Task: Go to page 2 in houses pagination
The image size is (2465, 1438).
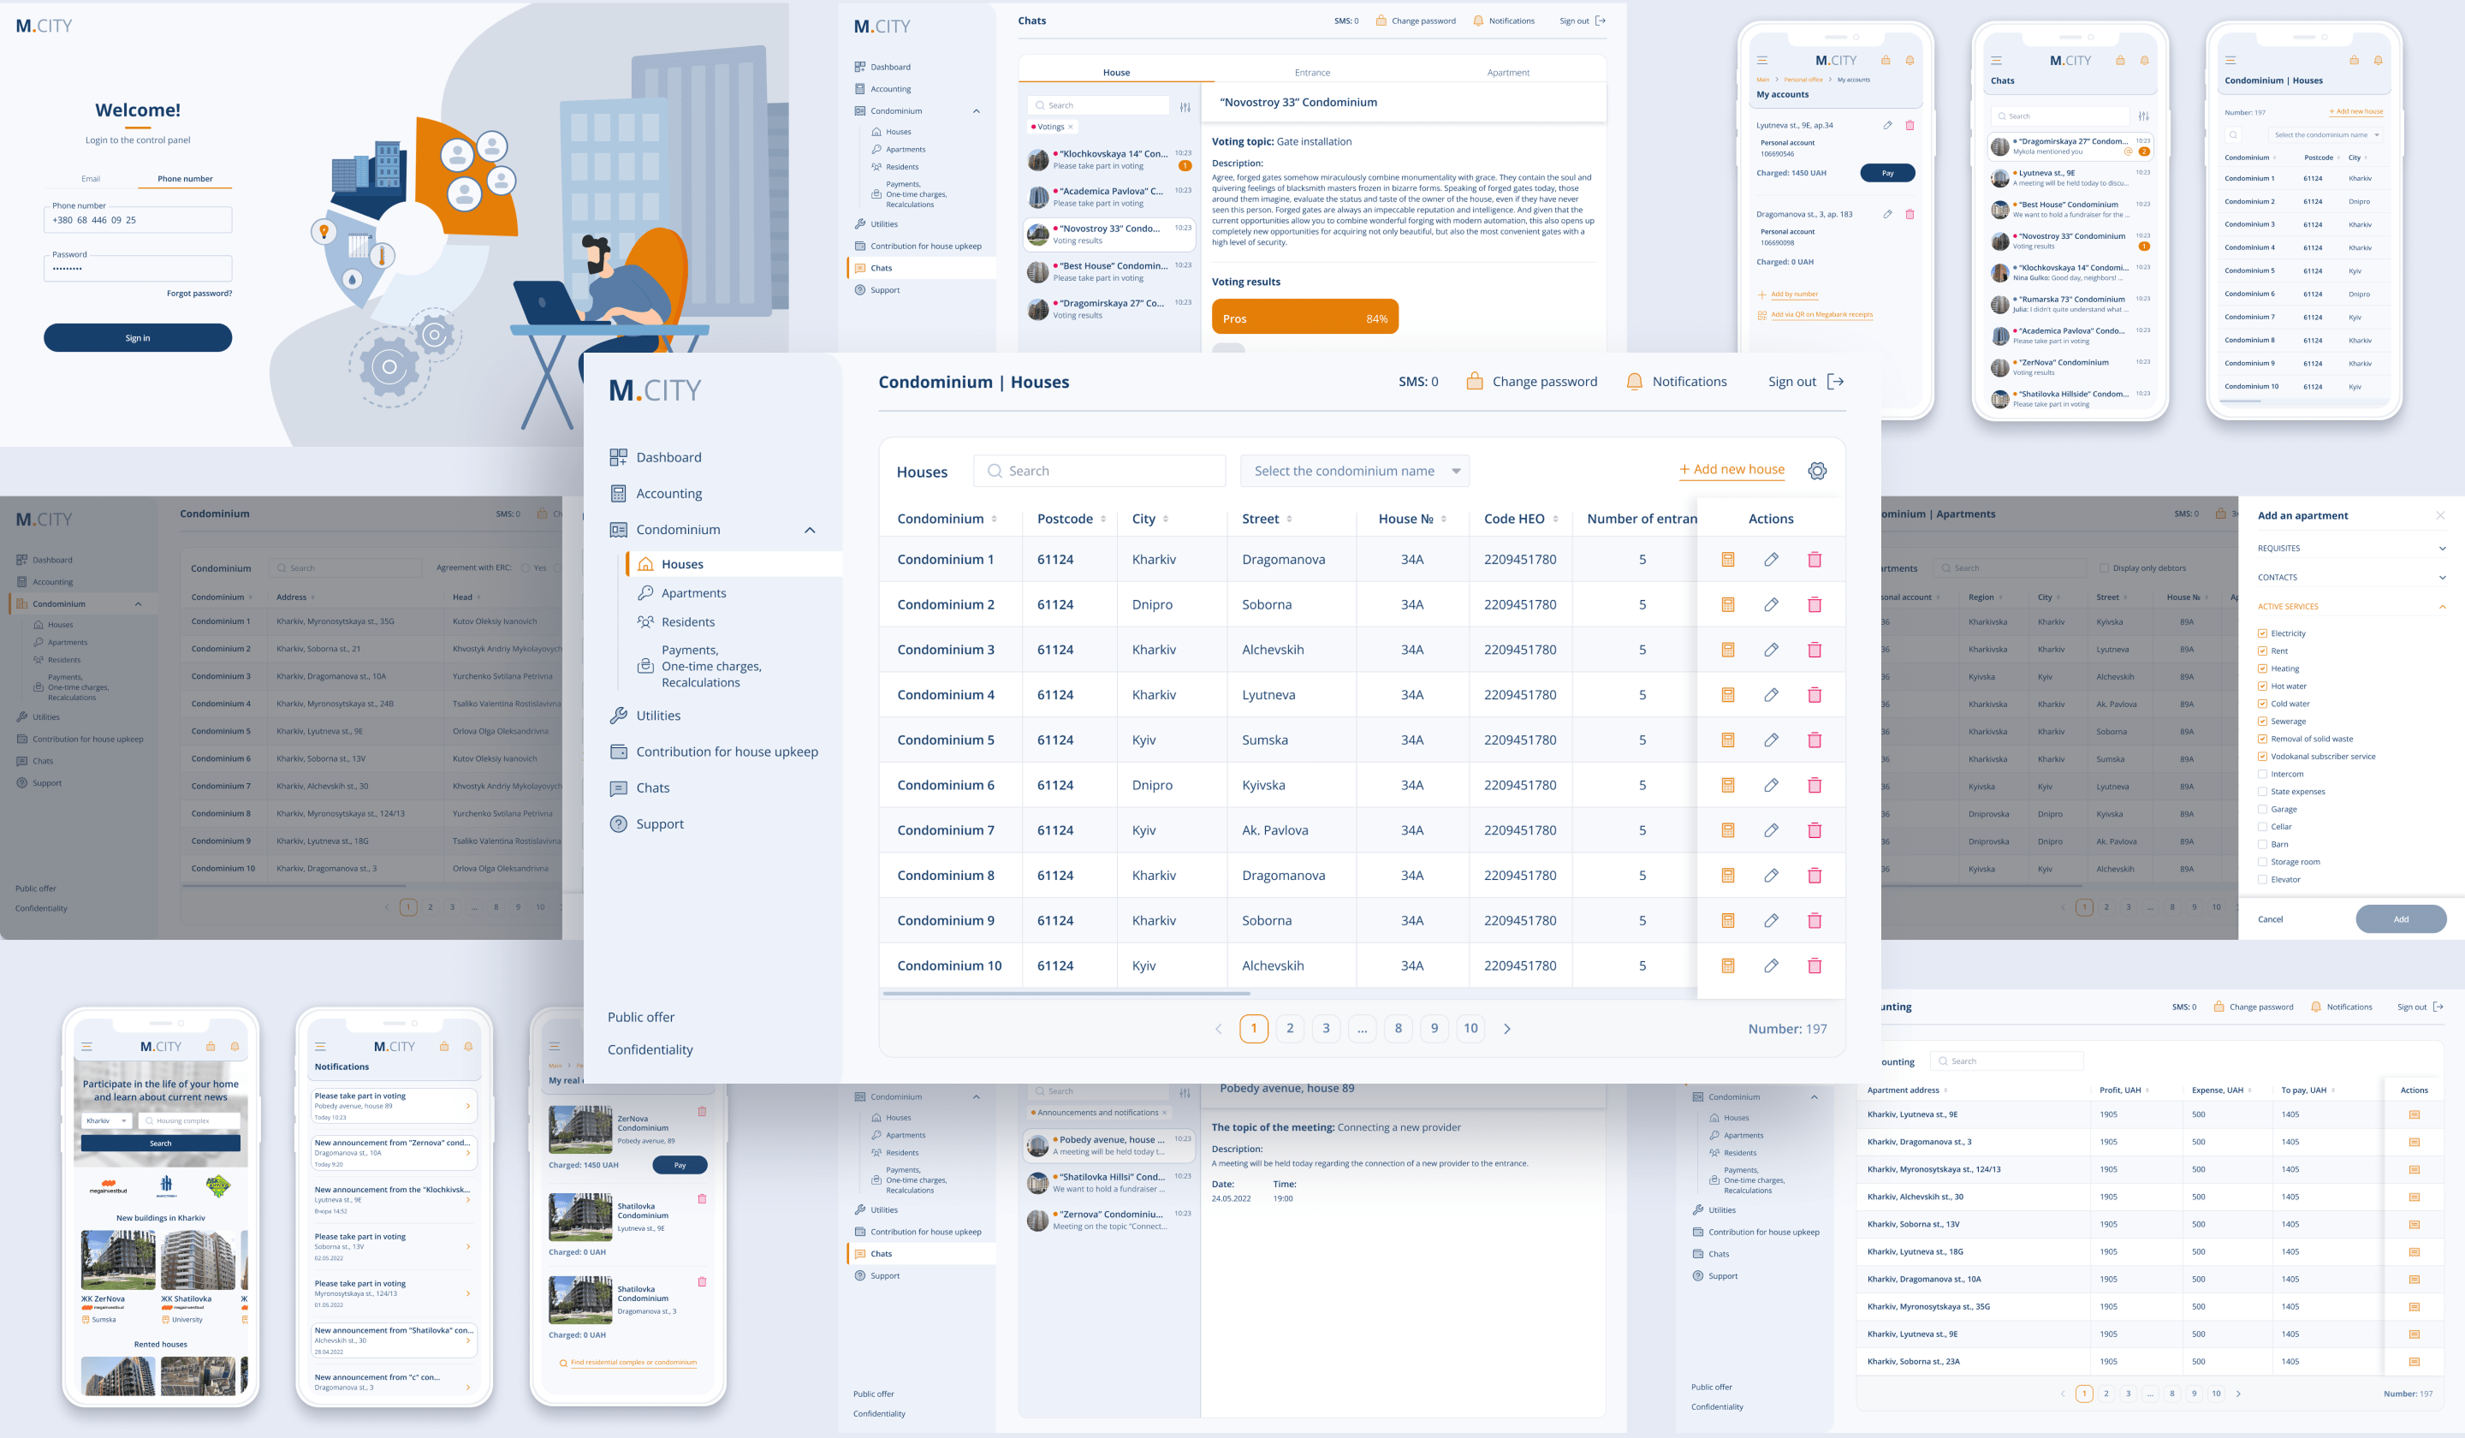Action: pyautogui.click(x=1289, y=1028)
